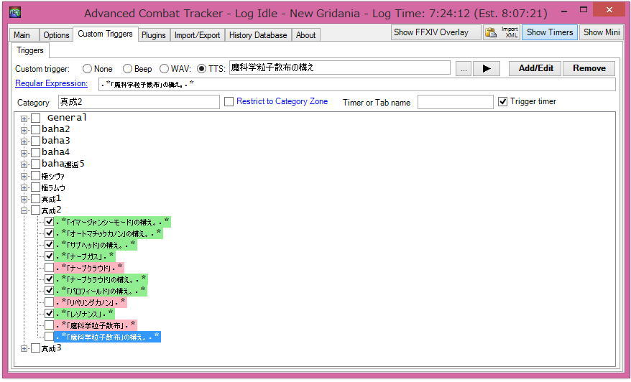Check the 真成2 category checkbox

click(x=36, y=210)
